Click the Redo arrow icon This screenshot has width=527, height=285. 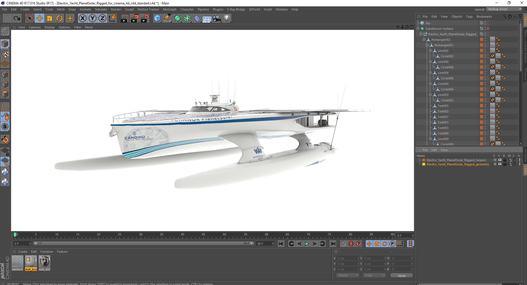click(x=17, y=18)
